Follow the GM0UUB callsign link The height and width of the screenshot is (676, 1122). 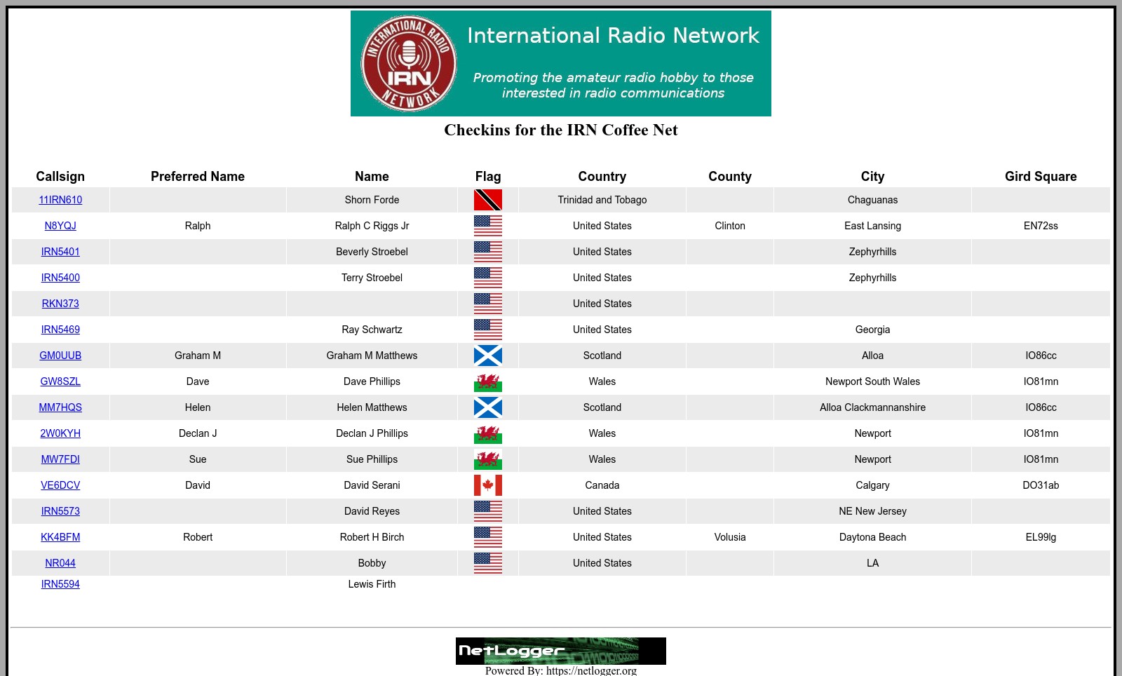pyautogui.click(x=60, y=356)
